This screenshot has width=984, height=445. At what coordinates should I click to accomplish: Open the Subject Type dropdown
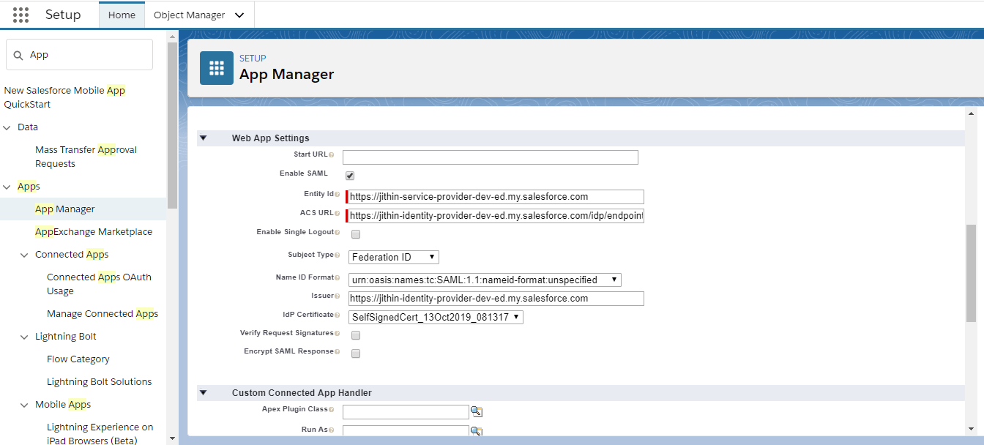point(393,257)
